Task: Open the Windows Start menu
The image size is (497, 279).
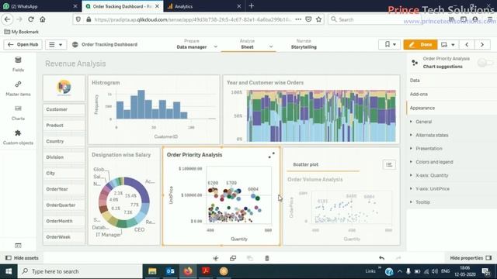Action: pos(9,271)
